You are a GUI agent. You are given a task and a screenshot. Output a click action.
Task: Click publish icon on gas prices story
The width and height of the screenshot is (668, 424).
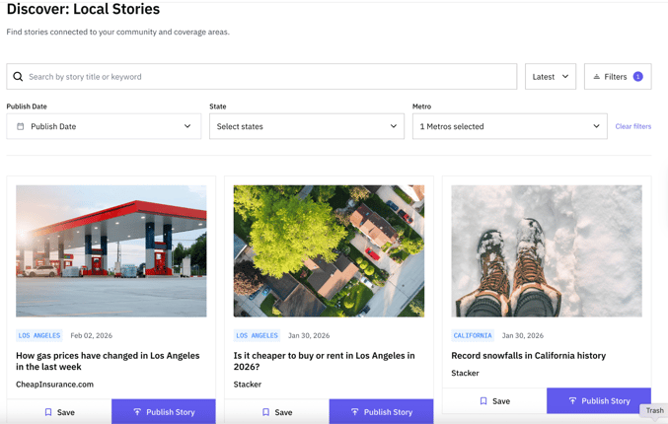[137, 412]
